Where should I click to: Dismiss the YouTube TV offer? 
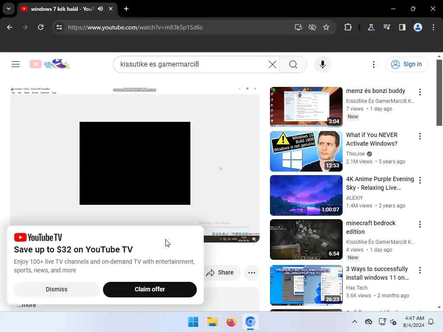57,289
